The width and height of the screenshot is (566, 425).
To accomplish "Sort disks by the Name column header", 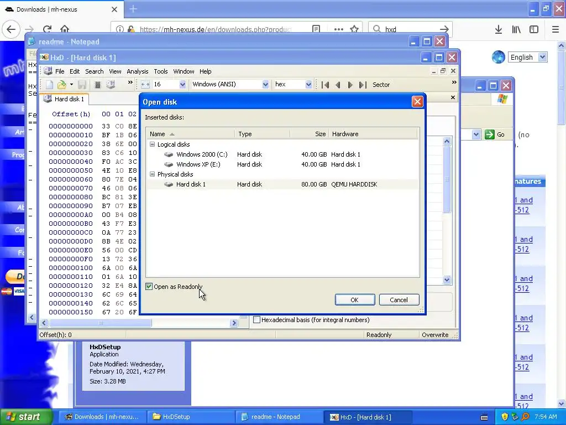I will click(x=191, y=134).
